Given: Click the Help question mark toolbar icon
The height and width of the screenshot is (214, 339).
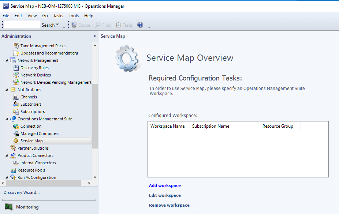Looking at the screenshot, I should click(140, 25).
